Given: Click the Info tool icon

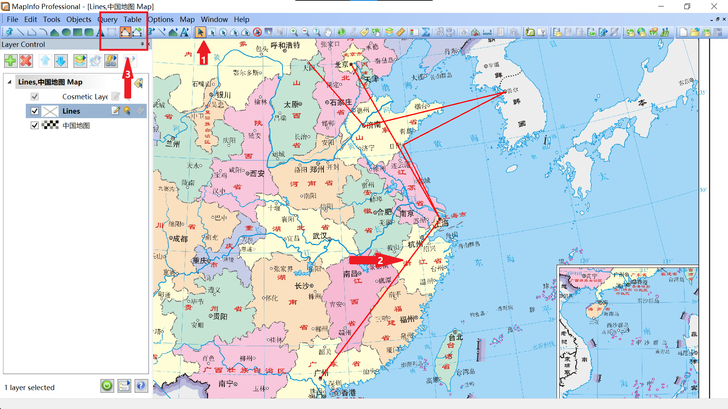Looking at the screenshot, I should tap(341, 32).
